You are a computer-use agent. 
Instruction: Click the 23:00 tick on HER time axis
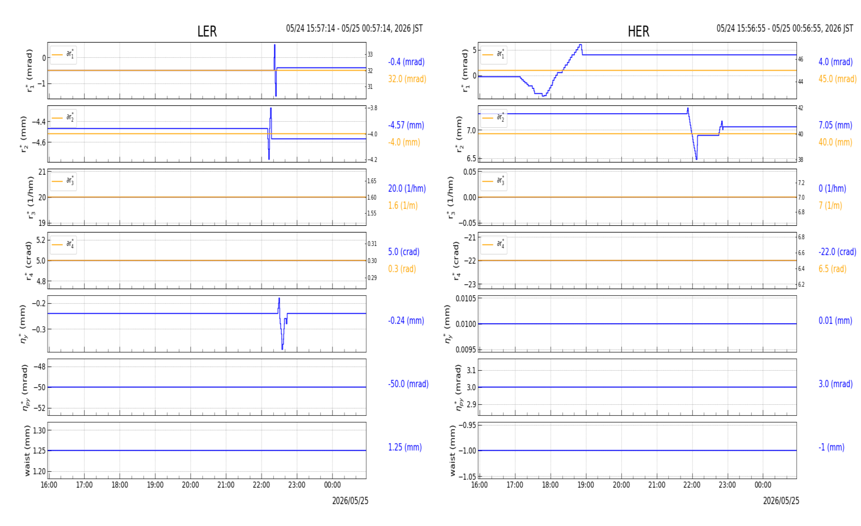pyautogui.click(x=727, y=485)
